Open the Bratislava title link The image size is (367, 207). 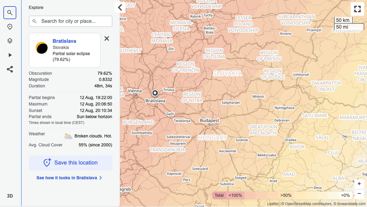[x=65, y=41]
